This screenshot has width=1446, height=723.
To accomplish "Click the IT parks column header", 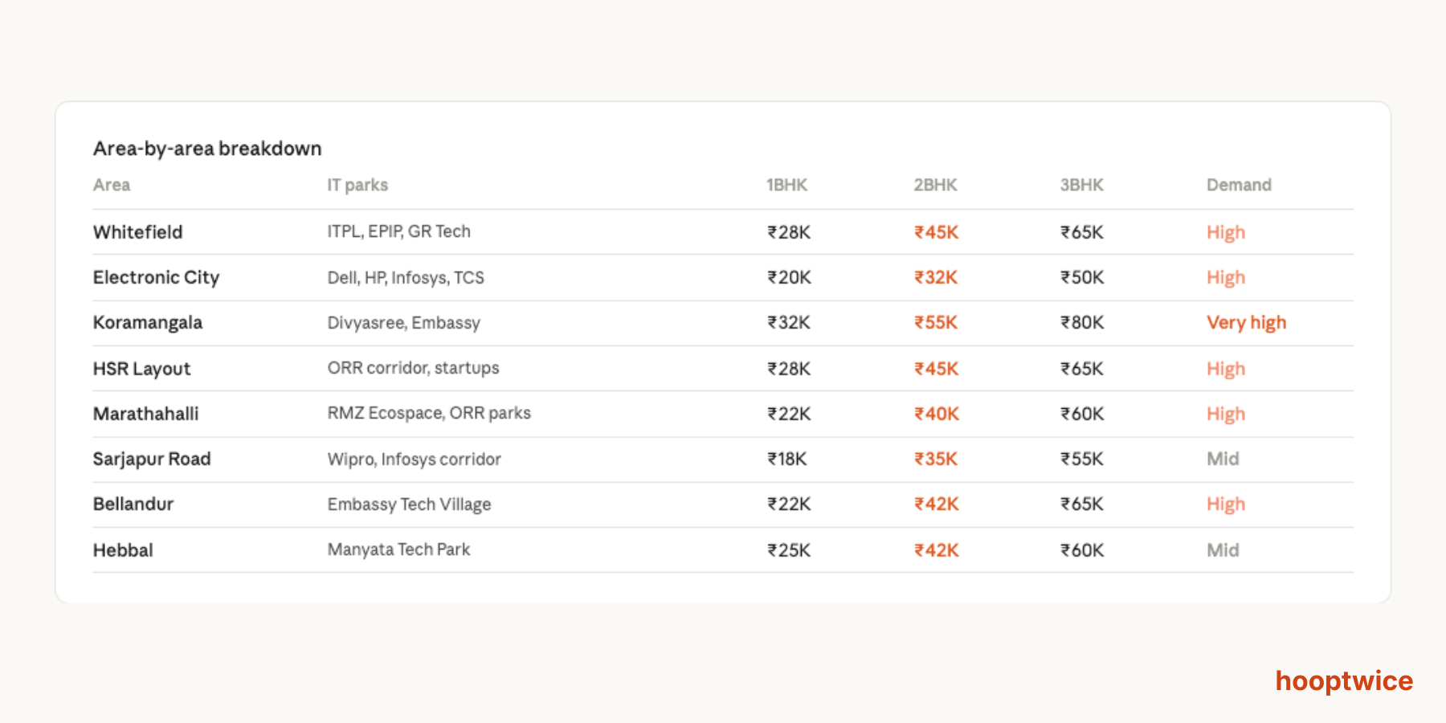I will pos(357,185).
